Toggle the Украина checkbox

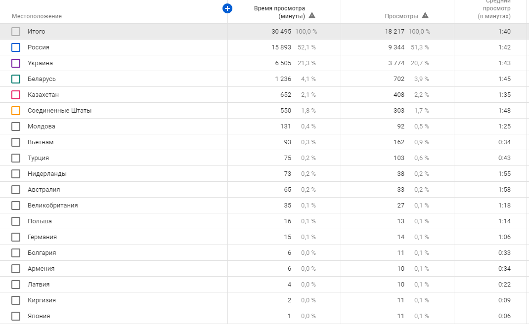[16, 63]
